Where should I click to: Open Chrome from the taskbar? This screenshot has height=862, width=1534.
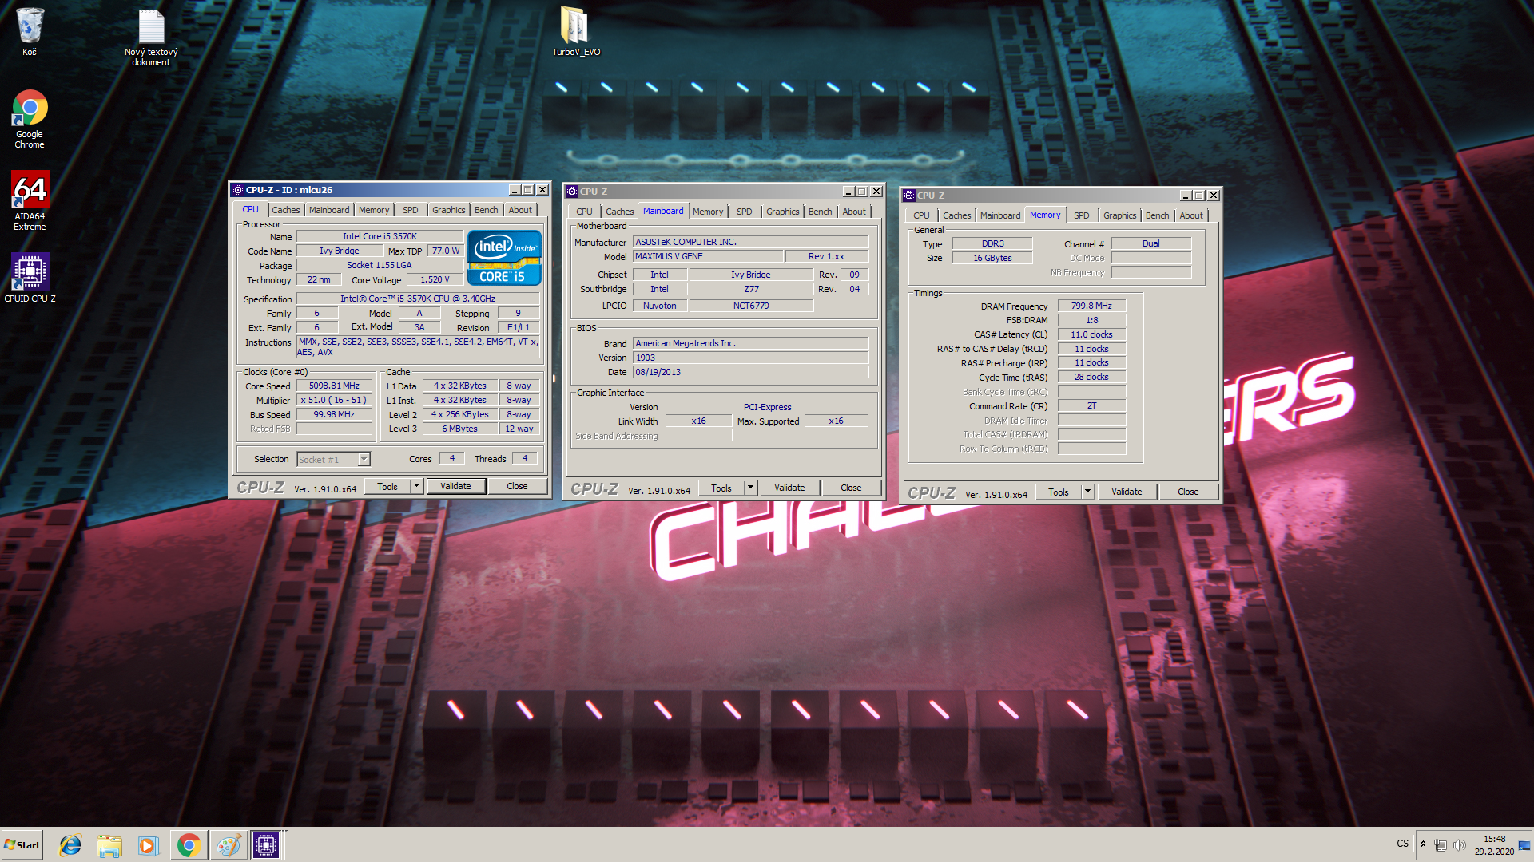tap(189, 845)
